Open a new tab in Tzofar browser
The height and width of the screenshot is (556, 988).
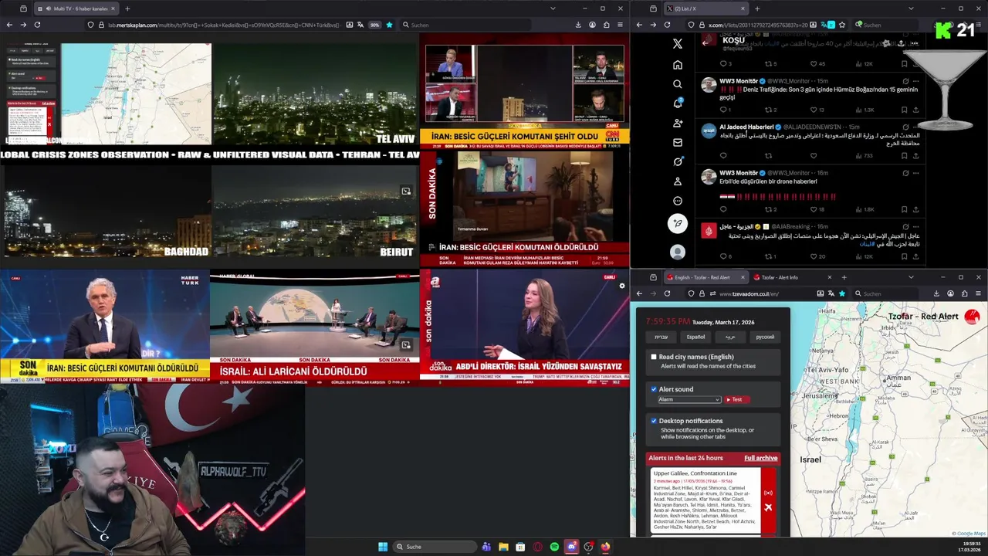click(x=844, y=277)
